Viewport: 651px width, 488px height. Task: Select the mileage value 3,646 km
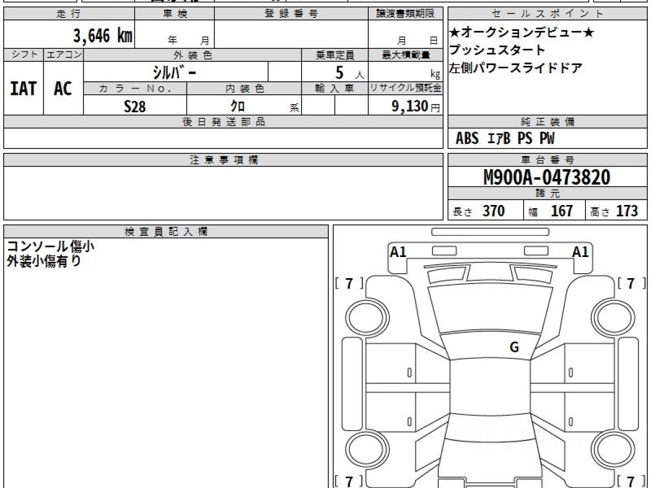[x=103, y=36]
